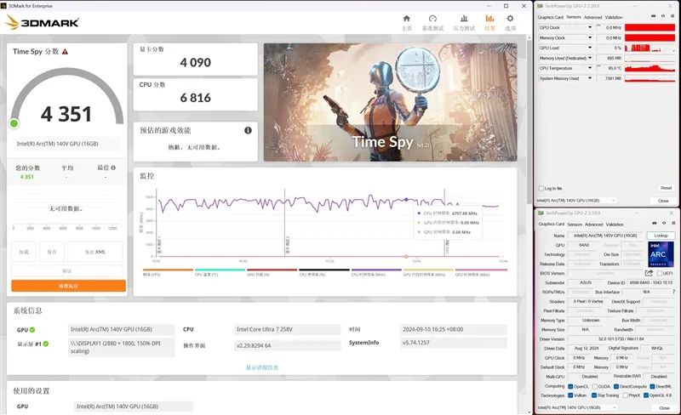
Task: Toggle the PhysX checkbox
Action: coord(626,395)
